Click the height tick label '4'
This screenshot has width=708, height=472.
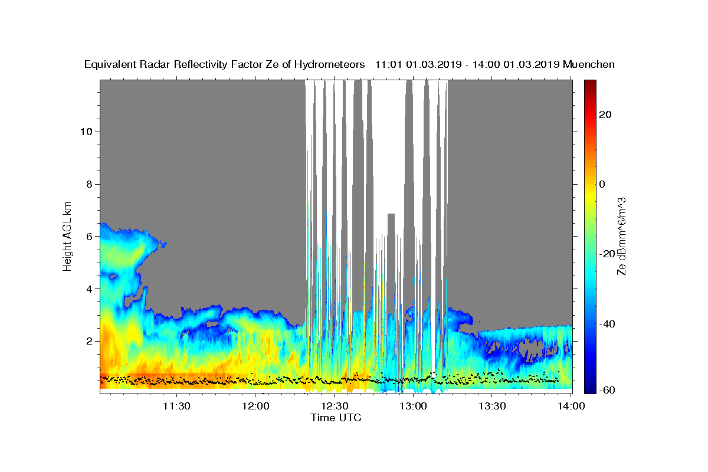(x=89, y=289)
